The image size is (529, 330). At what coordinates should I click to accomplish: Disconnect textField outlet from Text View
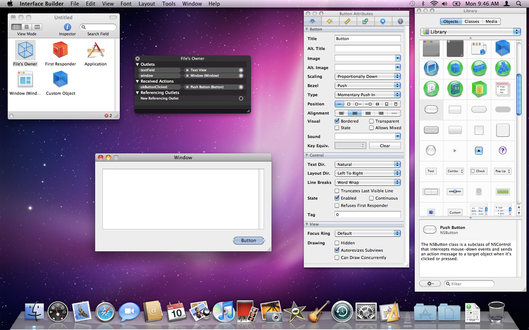point(187,70)
